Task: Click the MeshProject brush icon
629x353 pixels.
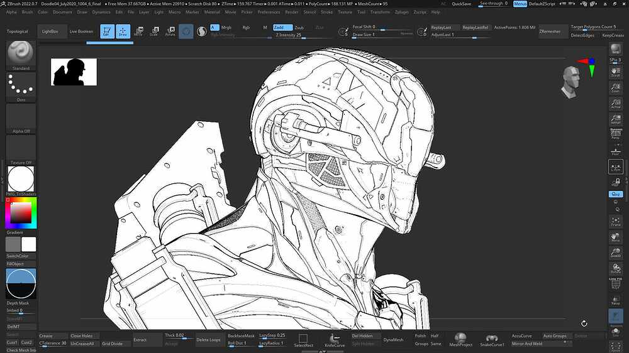Action: coord(460,340)
